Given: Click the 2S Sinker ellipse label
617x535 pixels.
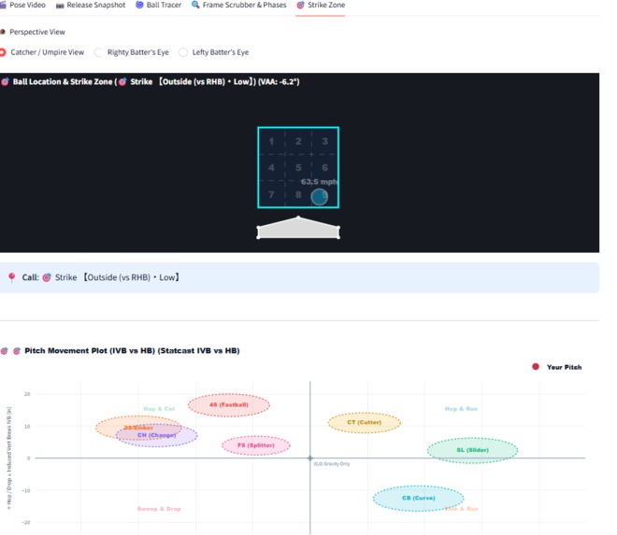Looking at the screenshot, I should 138,428.
